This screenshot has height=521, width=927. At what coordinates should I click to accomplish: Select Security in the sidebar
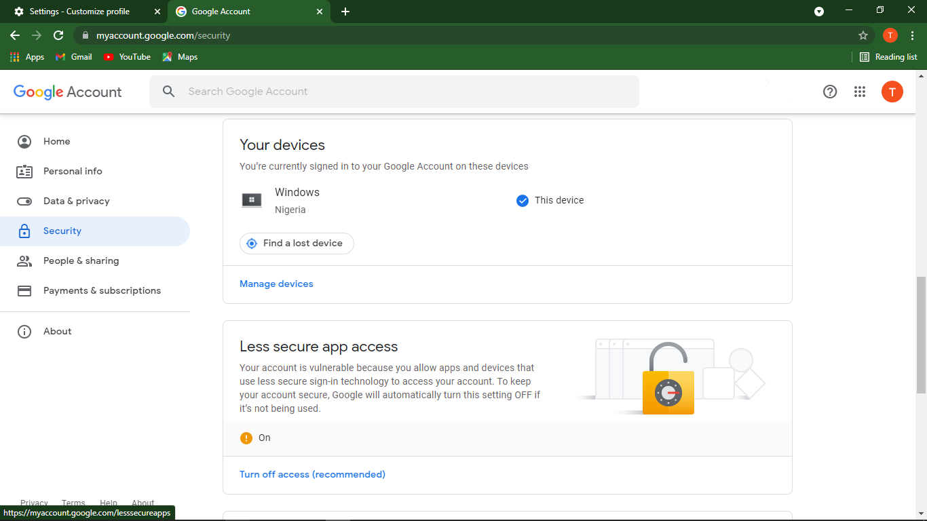click(x=95, y=231)
